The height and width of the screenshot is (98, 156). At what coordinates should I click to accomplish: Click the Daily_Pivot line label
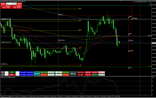coord(61,40)
